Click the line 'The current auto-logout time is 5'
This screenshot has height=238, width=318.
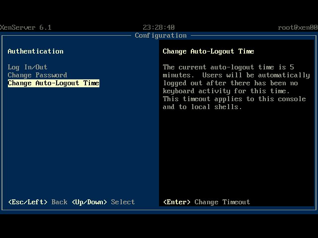coord(229,67)
